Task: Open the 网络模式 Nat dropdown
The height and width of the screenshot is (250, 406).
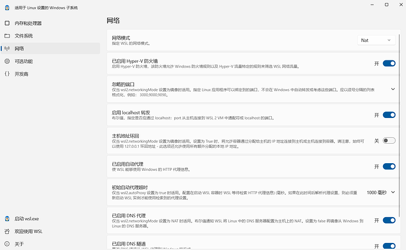Action: tap(376, 40)
